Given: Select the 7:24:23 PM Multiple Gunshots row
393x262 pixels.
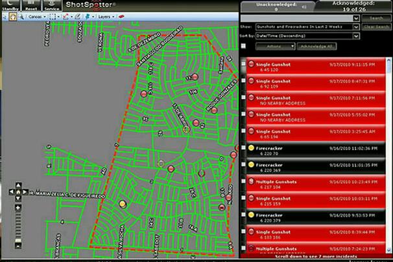Looking at the screenshot, I should tap(316, 249).
